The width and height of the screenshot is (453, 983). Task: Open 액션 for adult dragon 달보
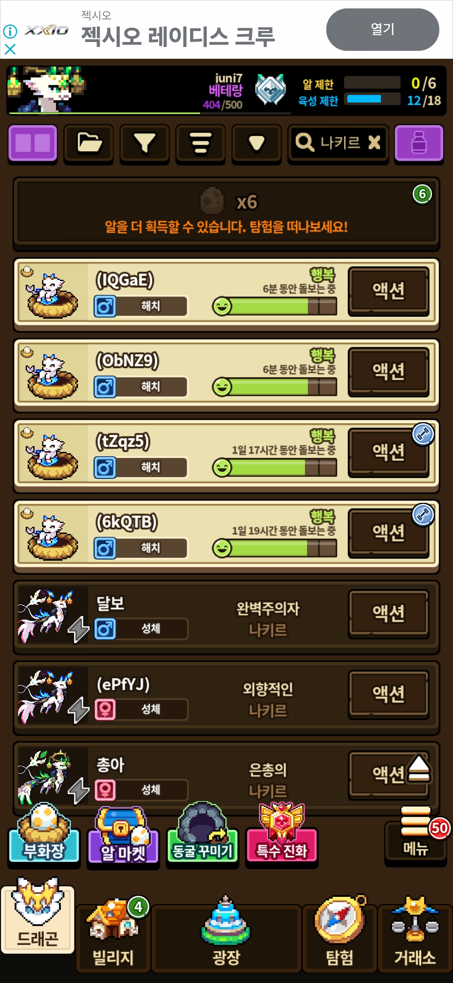pos(389,613)
